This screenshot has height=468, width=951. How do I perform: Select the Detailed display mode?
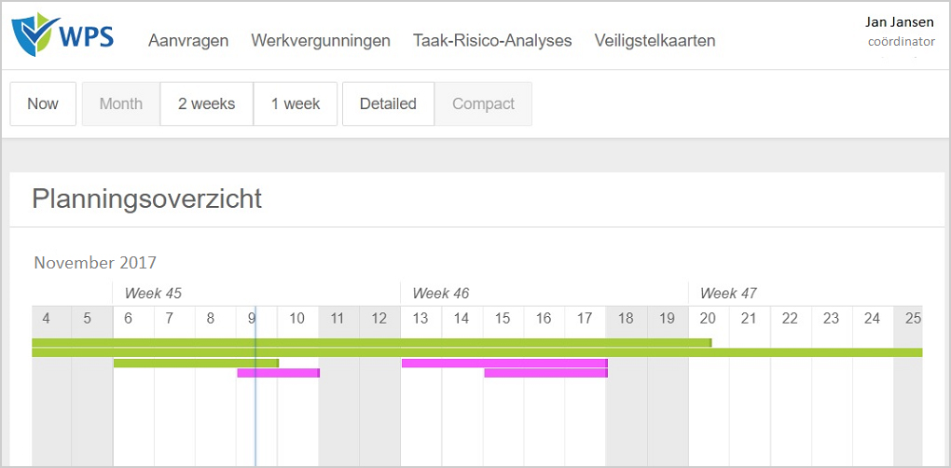(x=388, y=103)
